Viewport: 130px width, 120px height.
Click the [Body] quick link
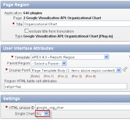coord(35,76)
